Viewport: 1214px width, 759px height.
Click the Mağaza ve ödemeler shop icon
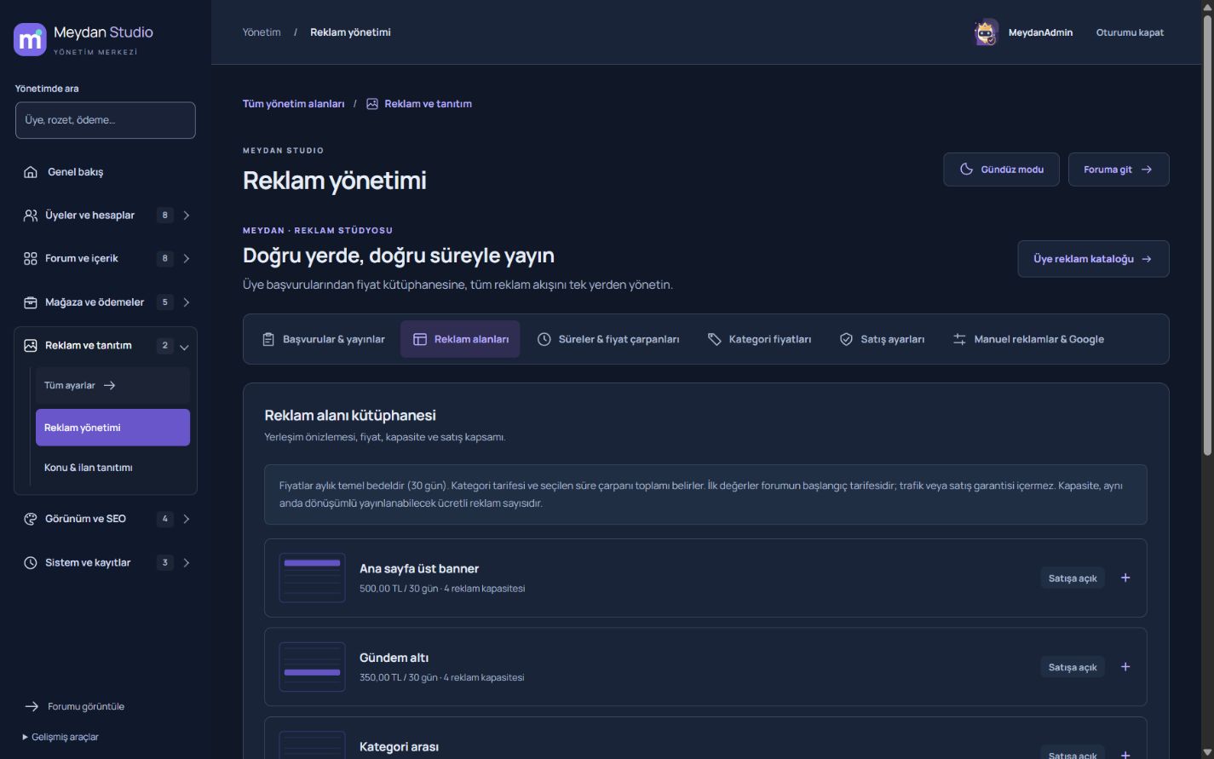(x=31, y=302)
